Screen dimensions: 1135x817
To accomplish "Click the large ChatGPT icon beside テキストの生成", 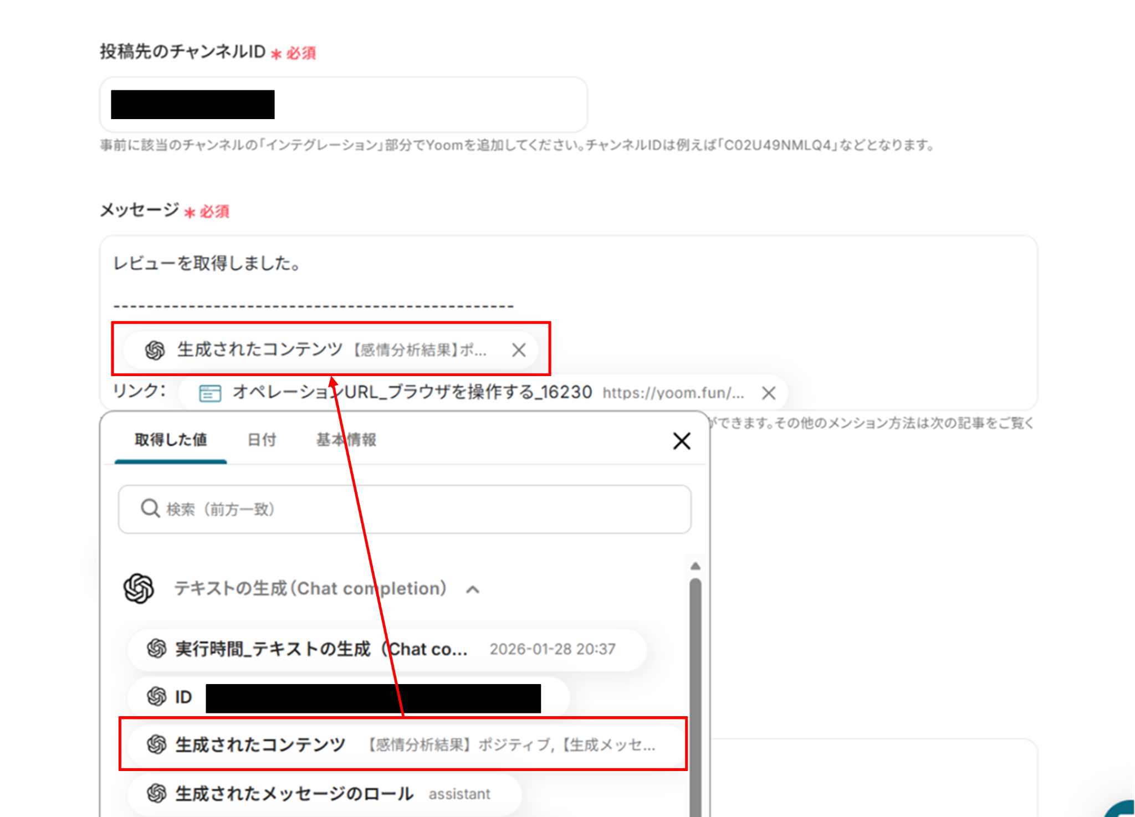I will (x=139, y=588).
